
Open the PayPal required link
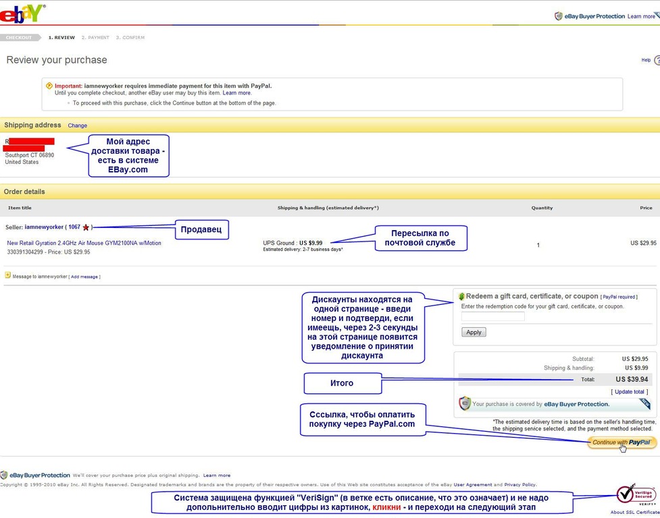[x=619, y=297]
